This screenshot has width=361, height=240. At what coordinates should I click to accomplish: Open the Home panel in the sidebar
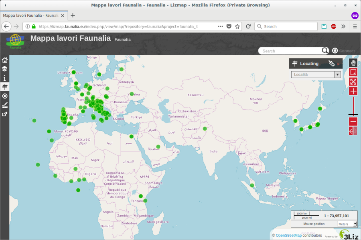point(4,59)
